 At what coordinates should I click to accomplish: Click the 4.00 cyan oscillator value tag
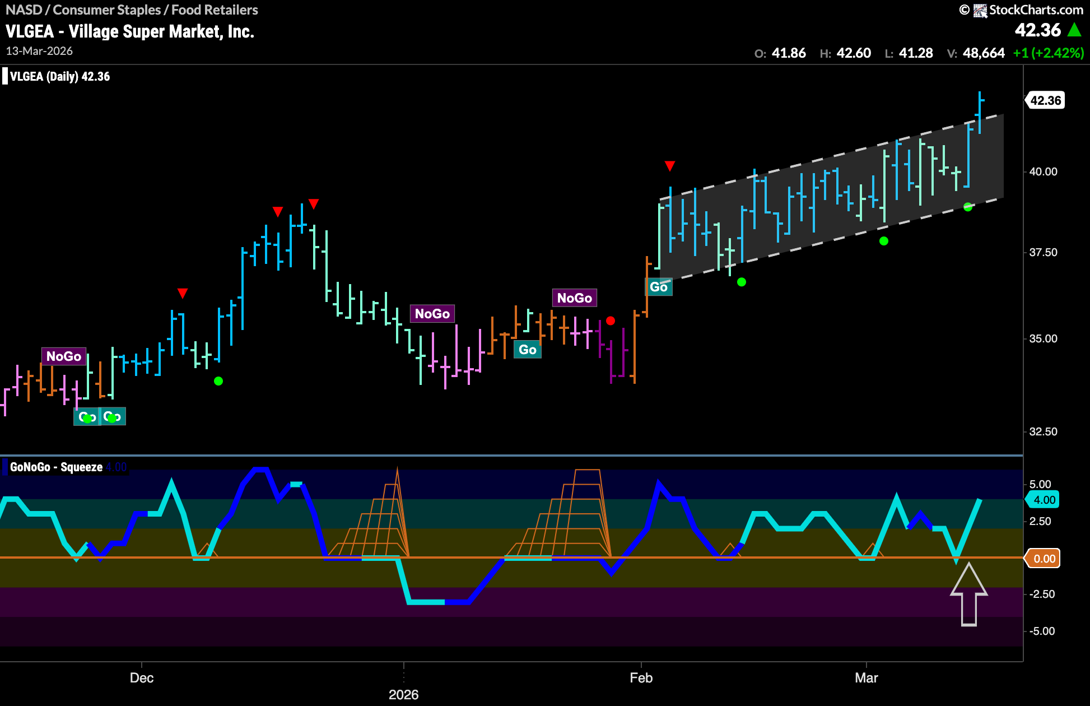click(1044, 500)
